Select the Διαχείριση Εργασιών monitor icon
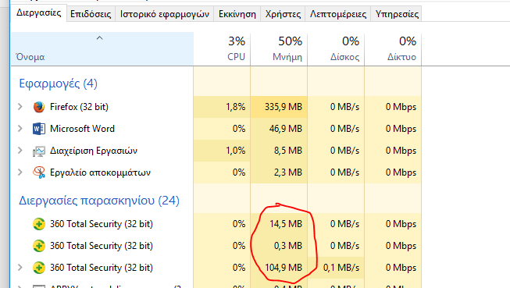 coord(39,151)
